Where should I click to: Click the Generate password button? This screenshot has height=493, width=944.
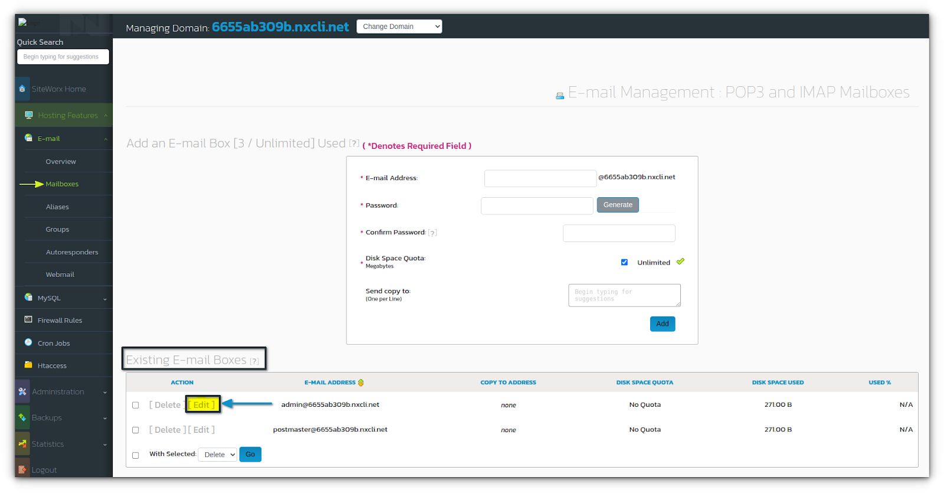[618, 205]
